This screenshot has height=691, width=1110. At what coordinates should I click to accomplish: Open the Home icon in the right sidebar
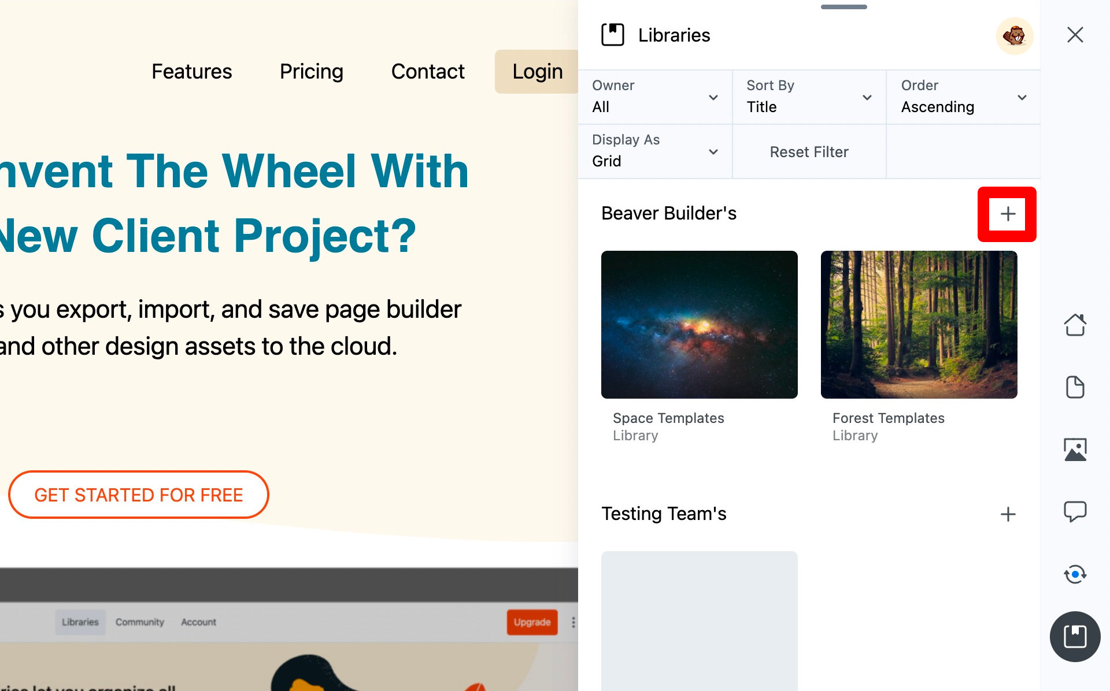[1075, 325]
